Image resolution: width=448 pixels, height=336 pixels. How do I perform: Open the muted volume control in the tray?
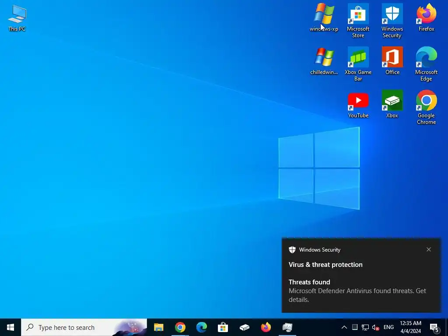(375, 327)
